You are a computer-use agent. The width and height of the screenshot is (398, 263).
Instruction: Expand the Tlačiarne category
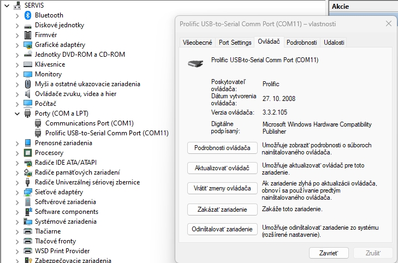tap(17, 232)
